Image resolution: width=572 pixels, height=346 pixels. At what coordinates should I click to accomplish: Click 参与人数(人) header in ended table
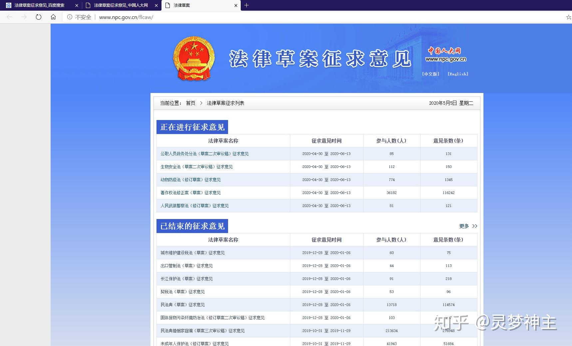(392, 240)
